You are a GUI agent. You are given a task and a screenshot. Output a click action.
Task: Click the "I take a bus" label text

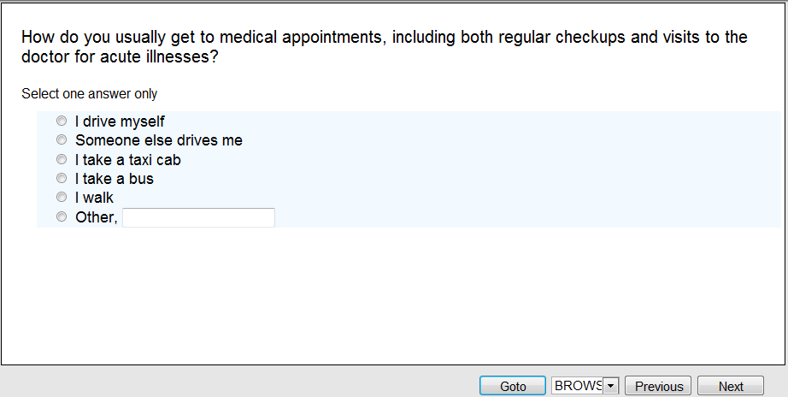(115, 179)
